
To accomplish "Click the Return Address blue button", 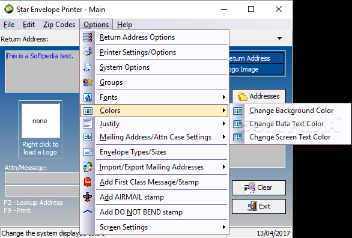I will coord(256,58).
